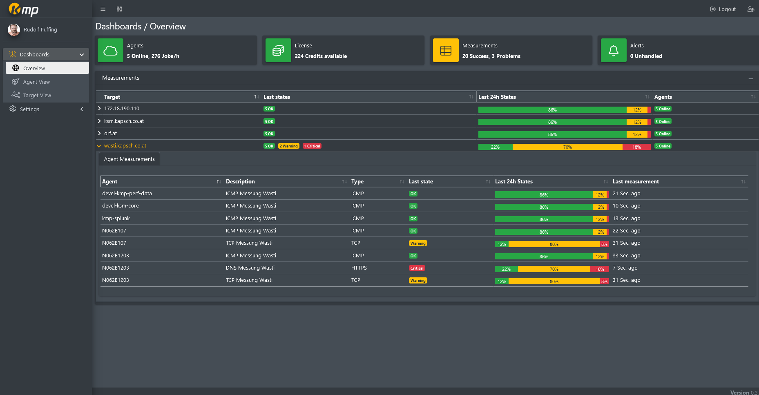Image resolution: width=759 pixels, height=395 pixels.
Task: Expand the Settings sidebar menu
Action: (46, 109)
